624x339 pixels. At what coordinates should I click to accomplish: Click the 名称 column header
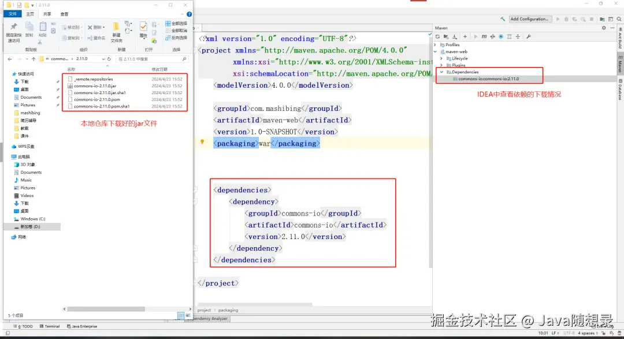pyautogui.click(x=71, y=69)
